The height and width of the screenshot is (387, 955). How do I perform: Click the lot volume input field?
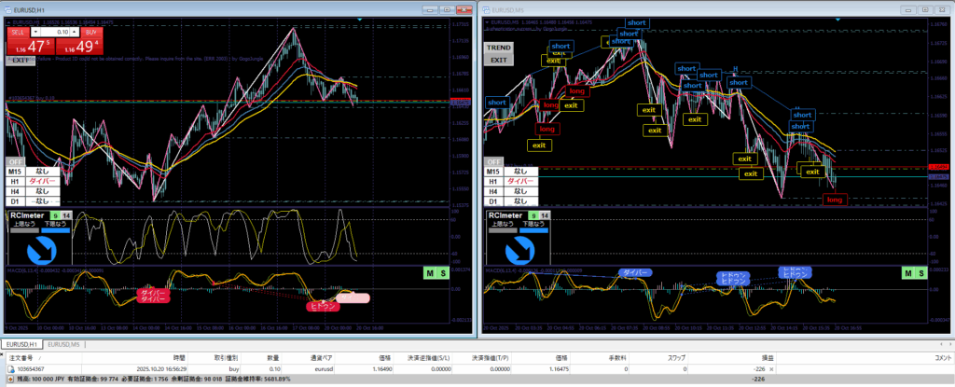[57, 31]
